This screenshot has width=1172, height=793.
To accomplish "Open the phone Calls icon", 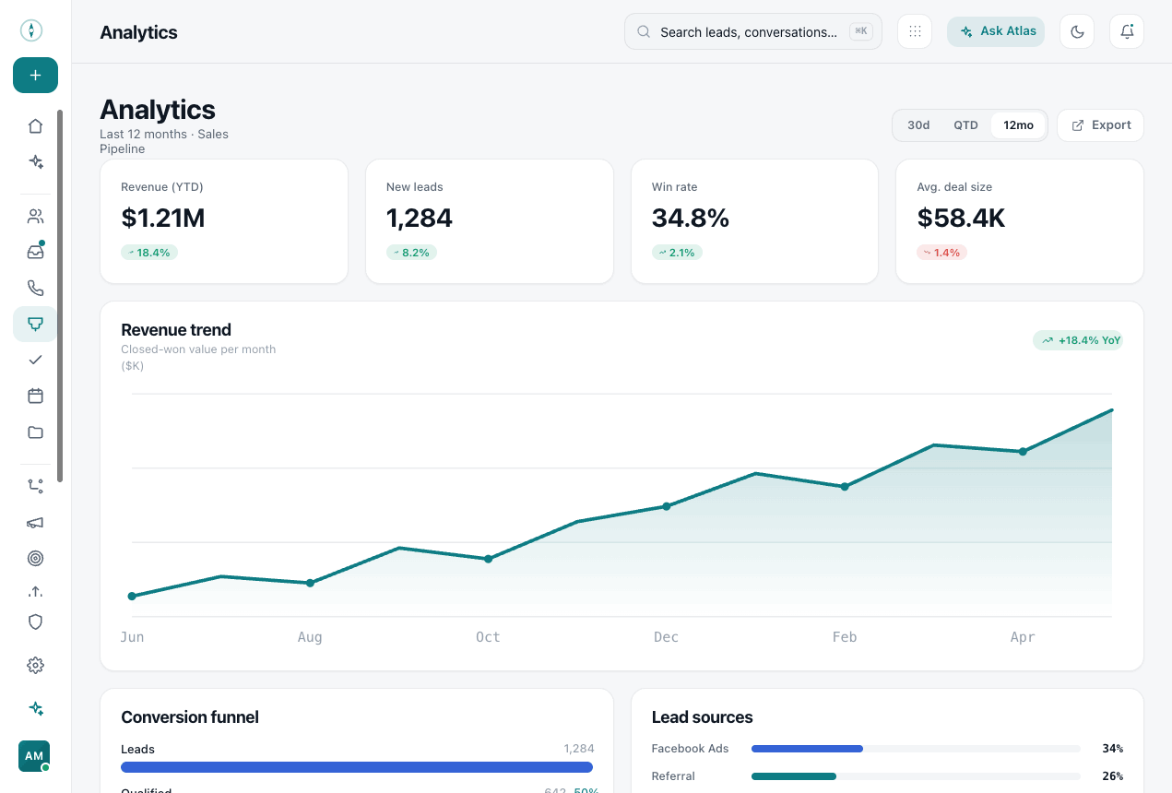I will 35,289.
